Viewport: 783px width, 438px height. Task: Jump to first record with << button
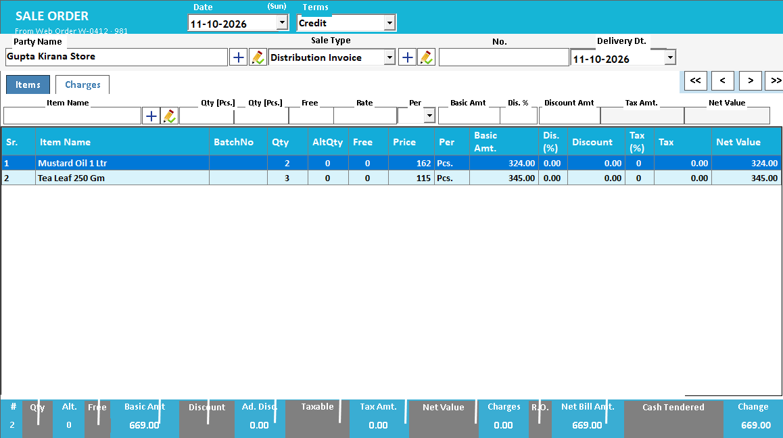point(695,80)
